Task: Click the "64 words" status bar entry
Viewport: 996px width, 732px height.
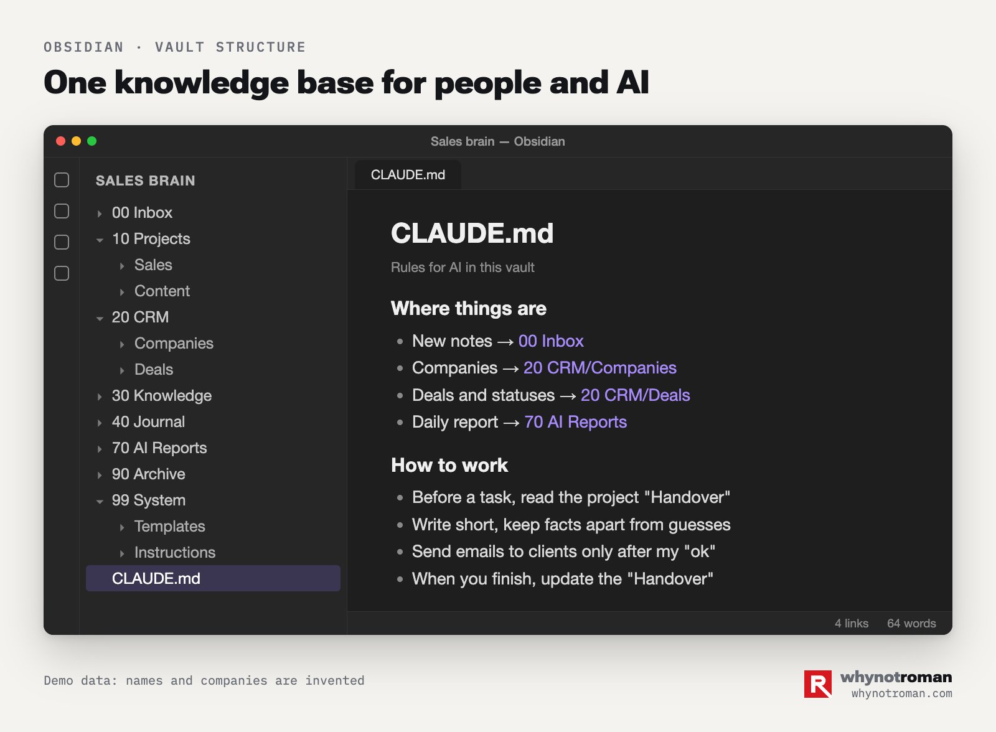Action: point(911,623)
